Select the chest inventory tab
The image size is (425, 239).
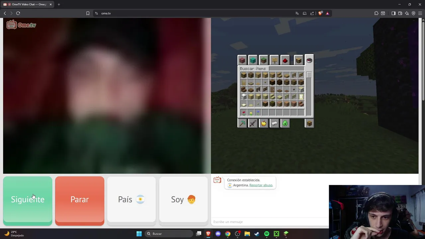click(309, 123)
